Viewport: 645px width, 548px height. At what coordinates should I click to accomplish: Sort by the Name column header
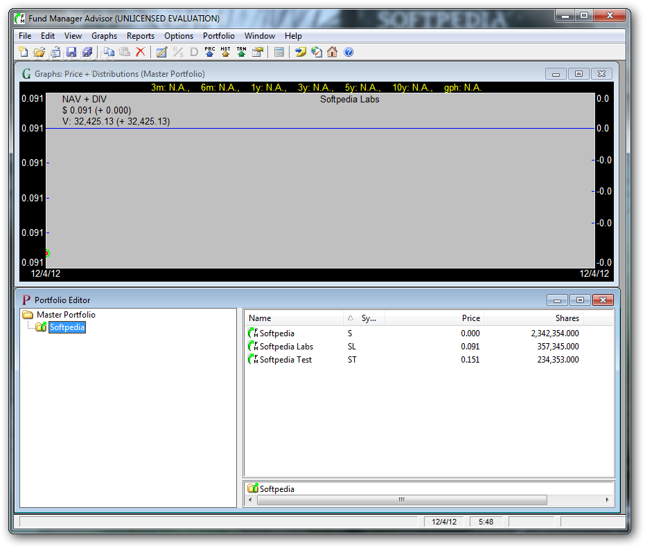coord(294,318)
